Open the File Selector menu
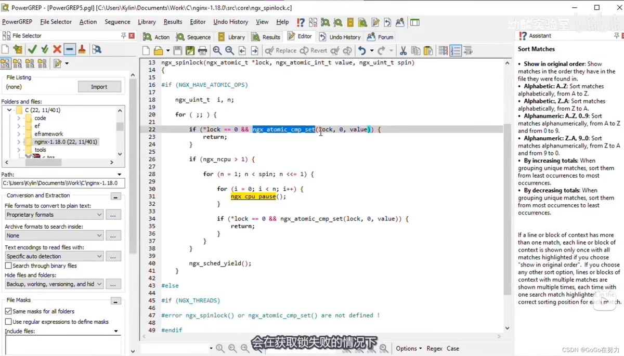The height and width of the screenshot is (356, 624). (56, 22)
